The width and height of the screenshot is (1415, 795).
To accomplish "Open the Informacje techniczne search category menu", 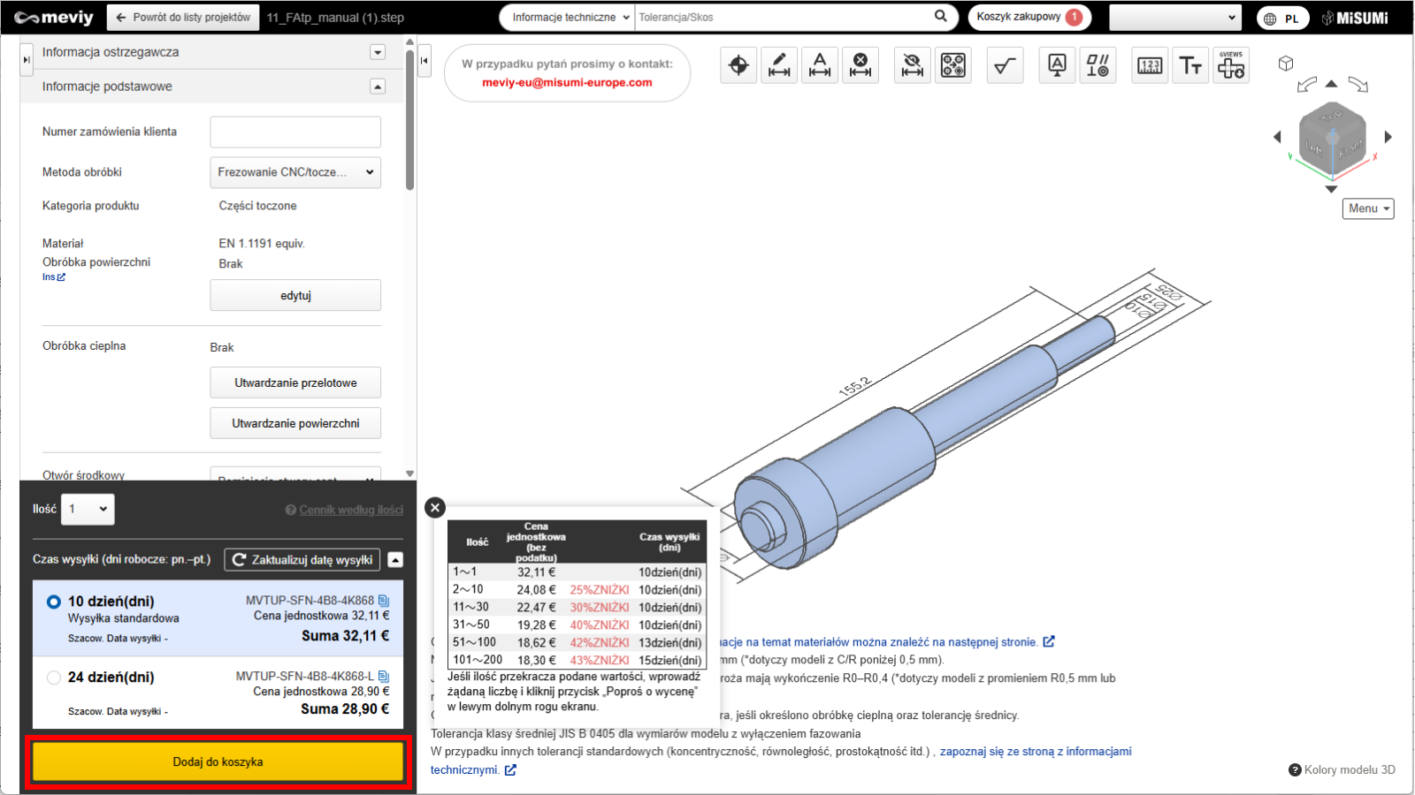I will (570, 17).
